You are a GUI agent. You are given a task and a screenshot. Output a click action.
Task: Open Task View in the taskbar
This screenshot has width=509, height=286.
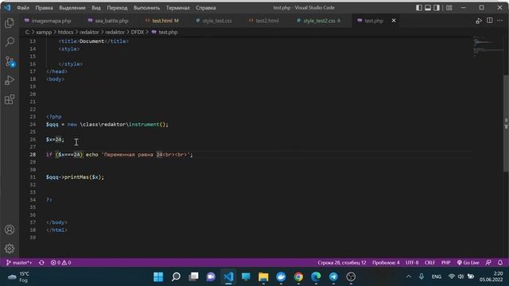(193, 276)
